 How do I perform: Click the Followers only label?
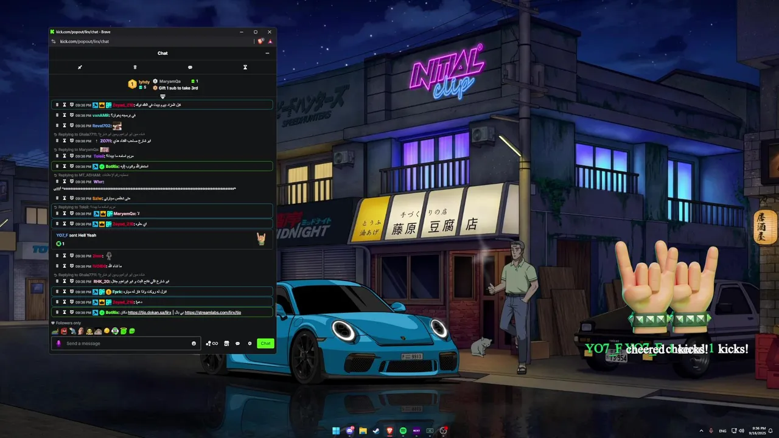[x=68, y=323]
